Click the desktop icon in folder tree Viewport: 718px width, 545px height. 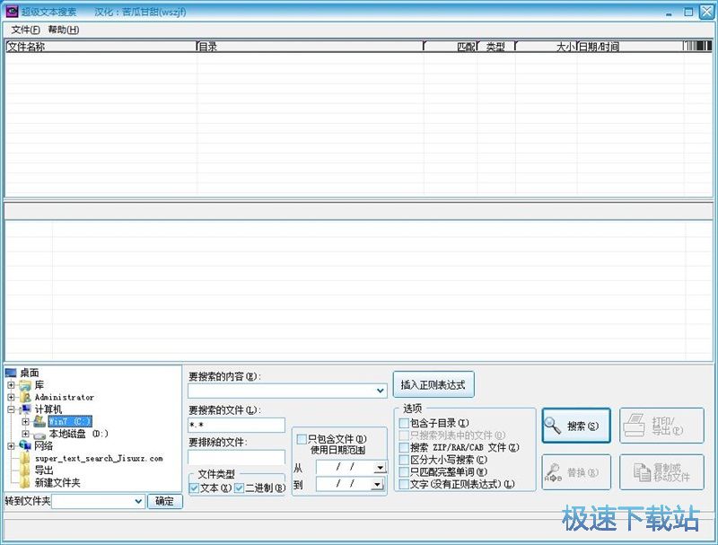coord(11,373)
